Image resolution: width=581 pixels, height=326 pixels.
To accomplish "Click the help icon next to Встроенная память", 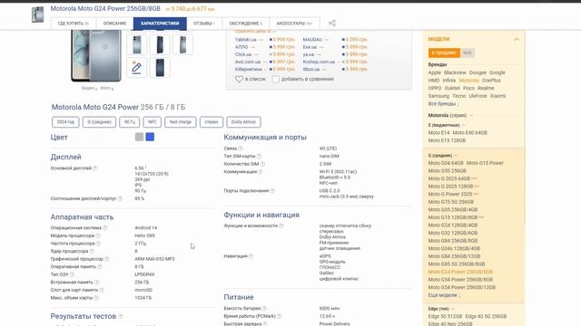I will pyautogui.click(x=97, y=283).
